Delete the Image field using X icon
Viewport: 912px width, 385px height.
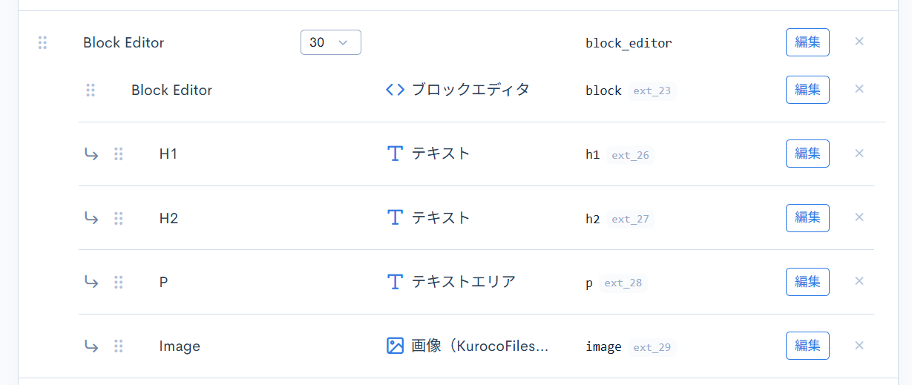click(x=859, y=345)
